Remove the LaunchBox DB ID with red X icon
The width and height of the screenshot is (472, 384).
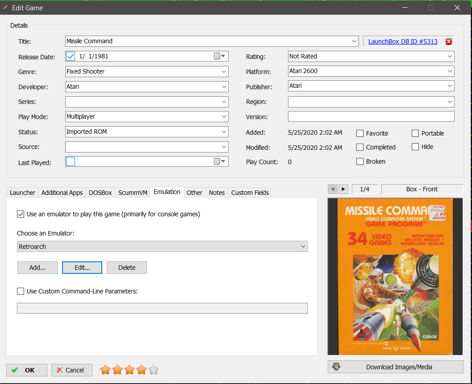coord(448,41)
